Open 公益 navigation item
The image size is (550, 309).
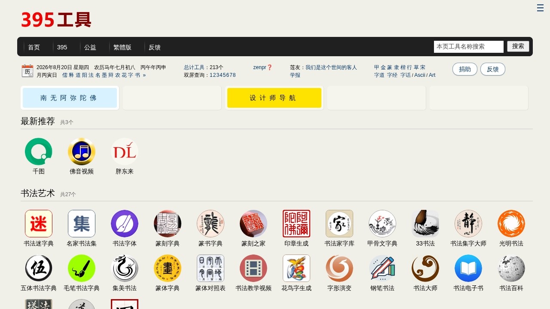click(x=90, y=47)
